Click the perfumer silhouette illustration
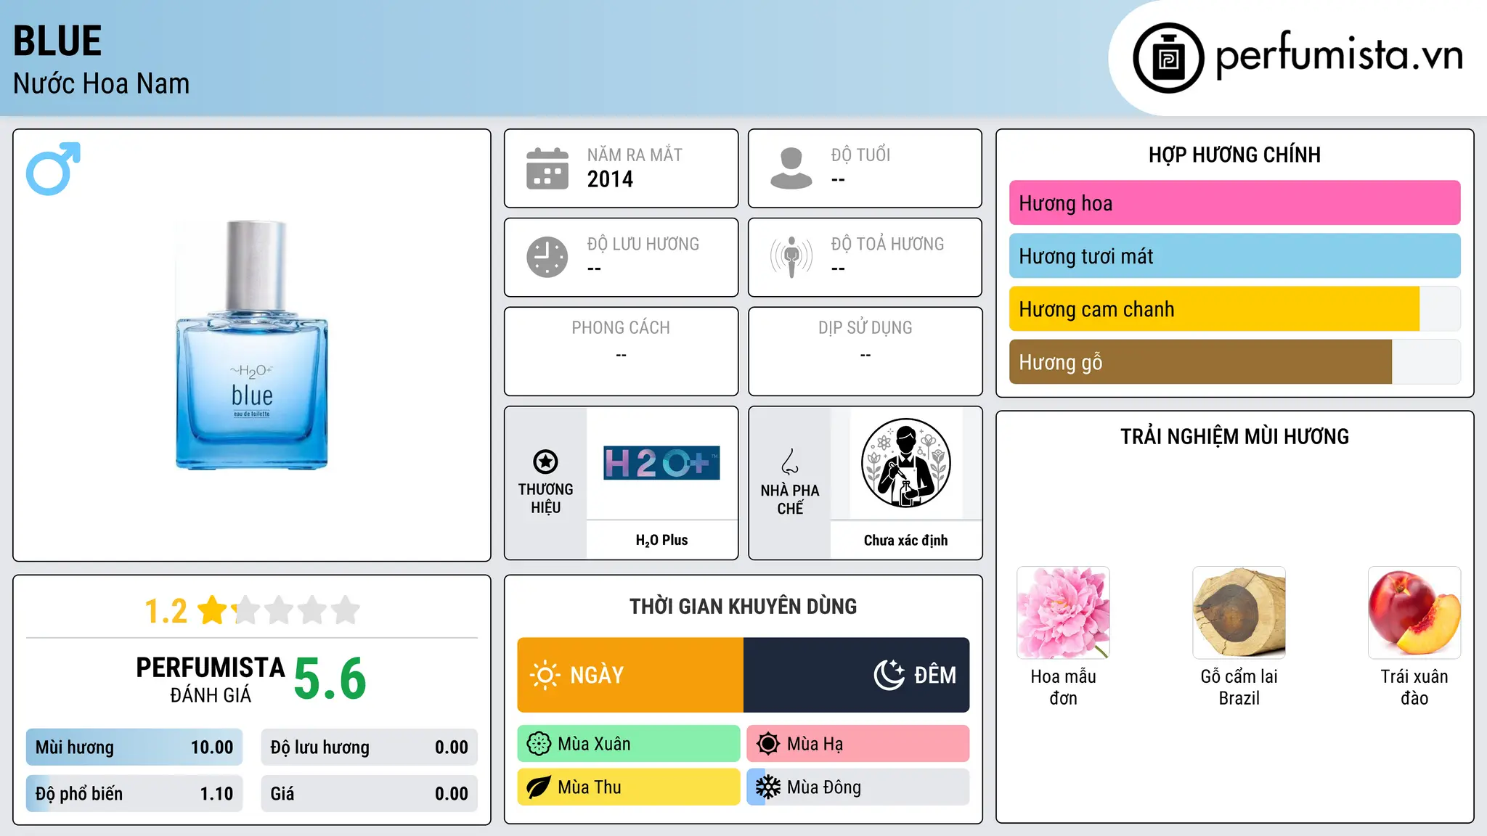 click(x=905, y=463)
